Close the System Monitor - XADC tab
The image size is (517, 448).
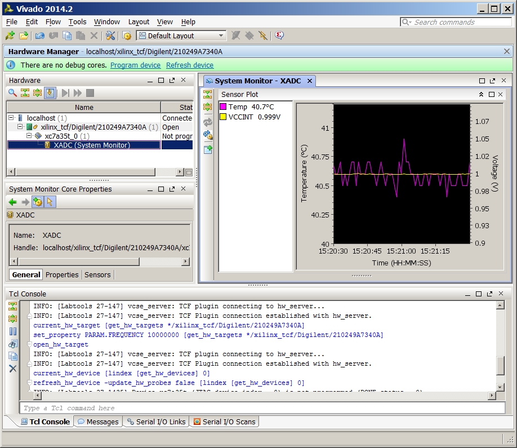pyautogui.click(x=310, y=81)
